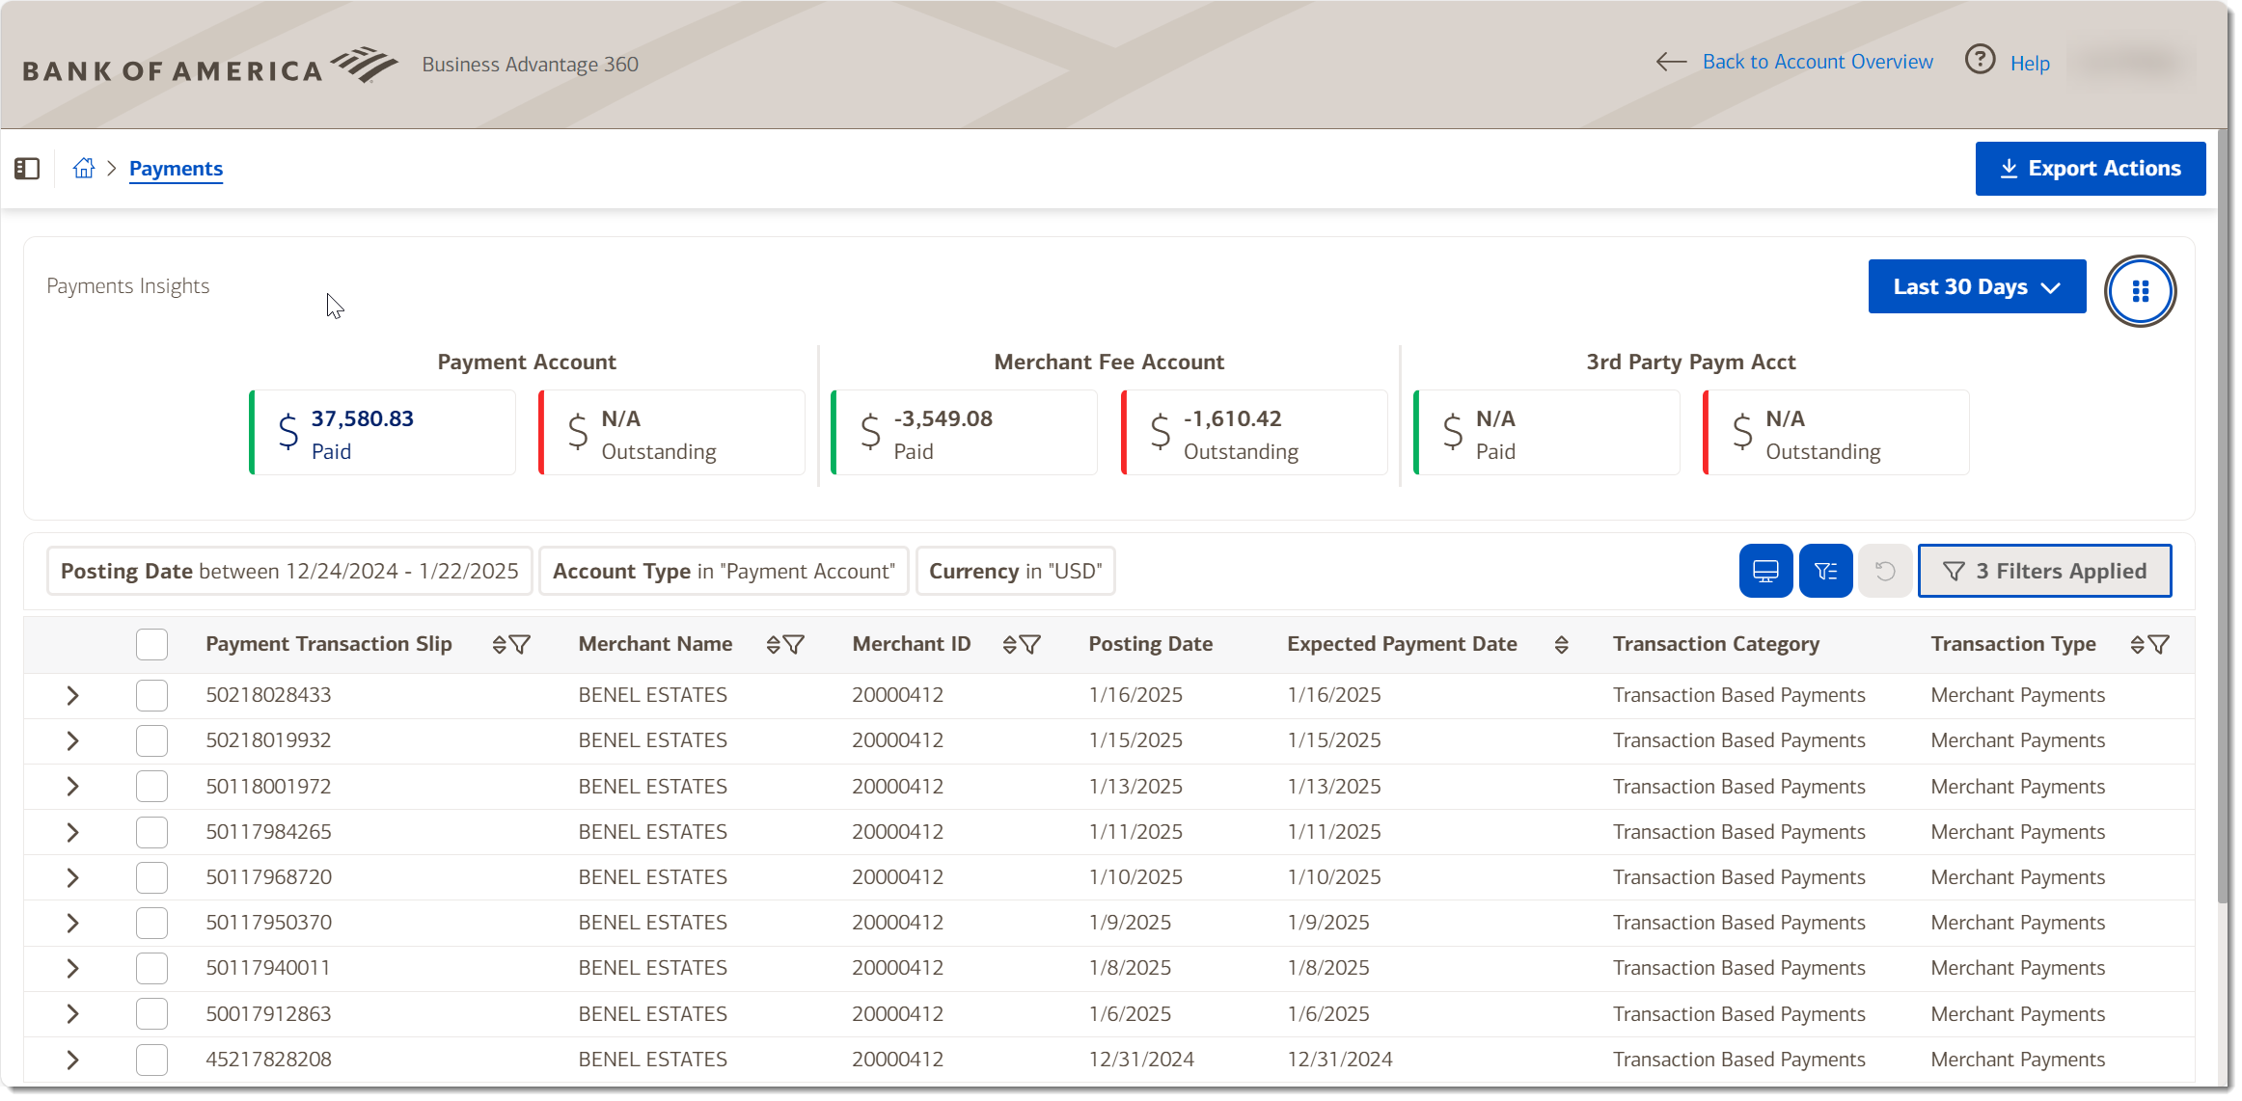This screenshot has width=2242, height=1101.
Task: Filter the Transaction Type column
Action: coord(2159,645)
